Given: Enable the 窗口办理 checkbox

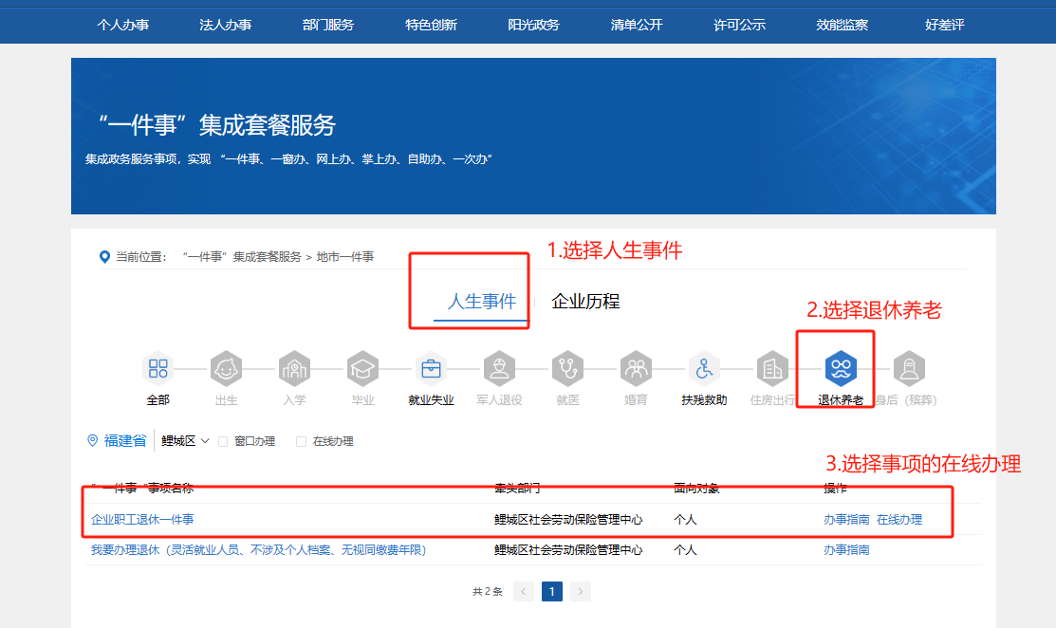Looking at the screenshot, I should (x=223, y=441).
